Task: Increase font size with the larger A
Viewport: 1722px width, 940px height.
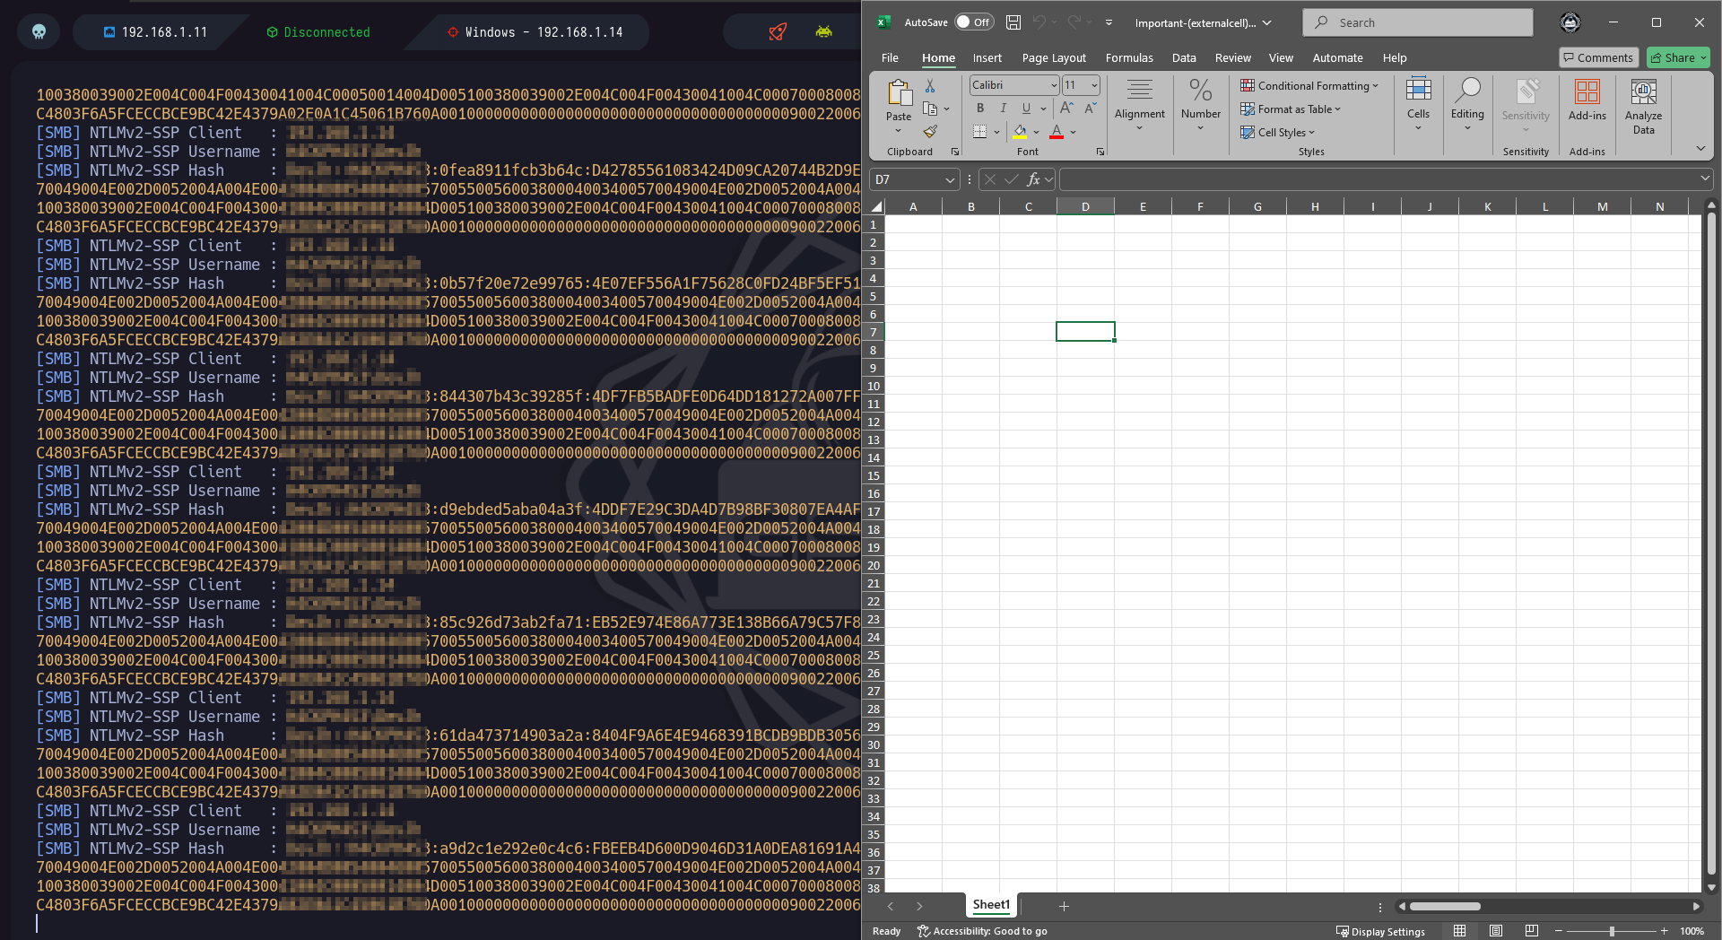Action: point(1066,109)
